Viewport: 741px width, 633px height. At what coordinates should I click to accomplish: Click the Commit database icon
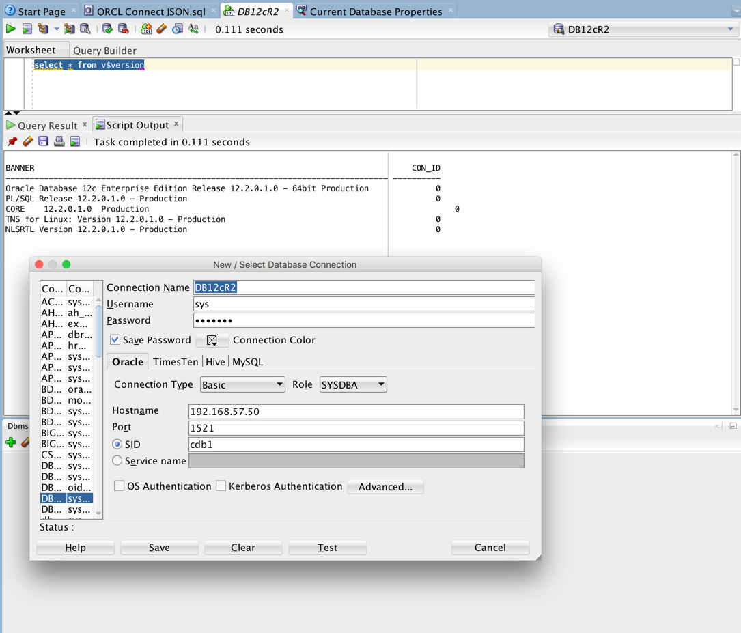coord(107,29)
